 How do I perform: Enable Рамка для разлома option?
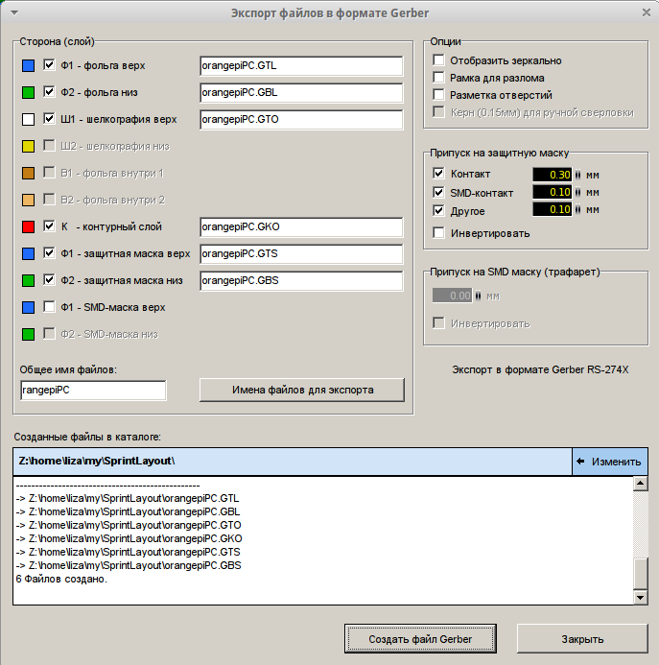click(438, 77)
